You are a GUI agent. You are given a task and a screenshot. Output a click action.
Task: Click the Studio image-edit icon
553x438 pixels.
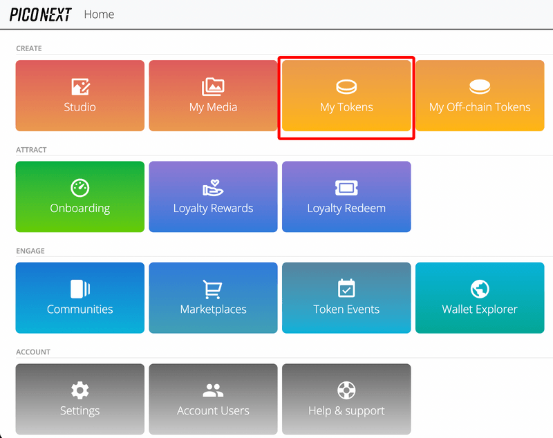click(x=80, y=87)
